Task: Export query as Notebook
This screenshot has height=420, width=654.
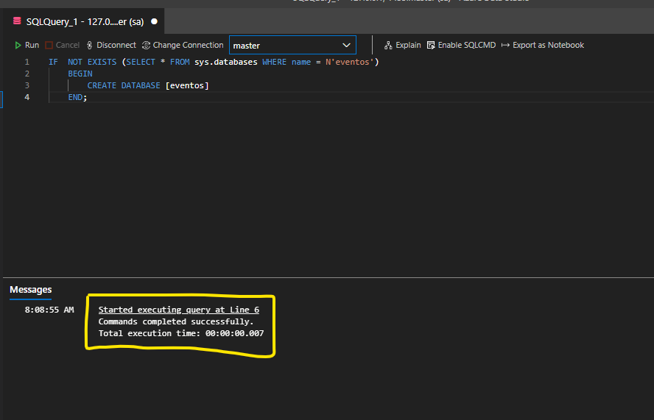Action: tap(543, 45)
